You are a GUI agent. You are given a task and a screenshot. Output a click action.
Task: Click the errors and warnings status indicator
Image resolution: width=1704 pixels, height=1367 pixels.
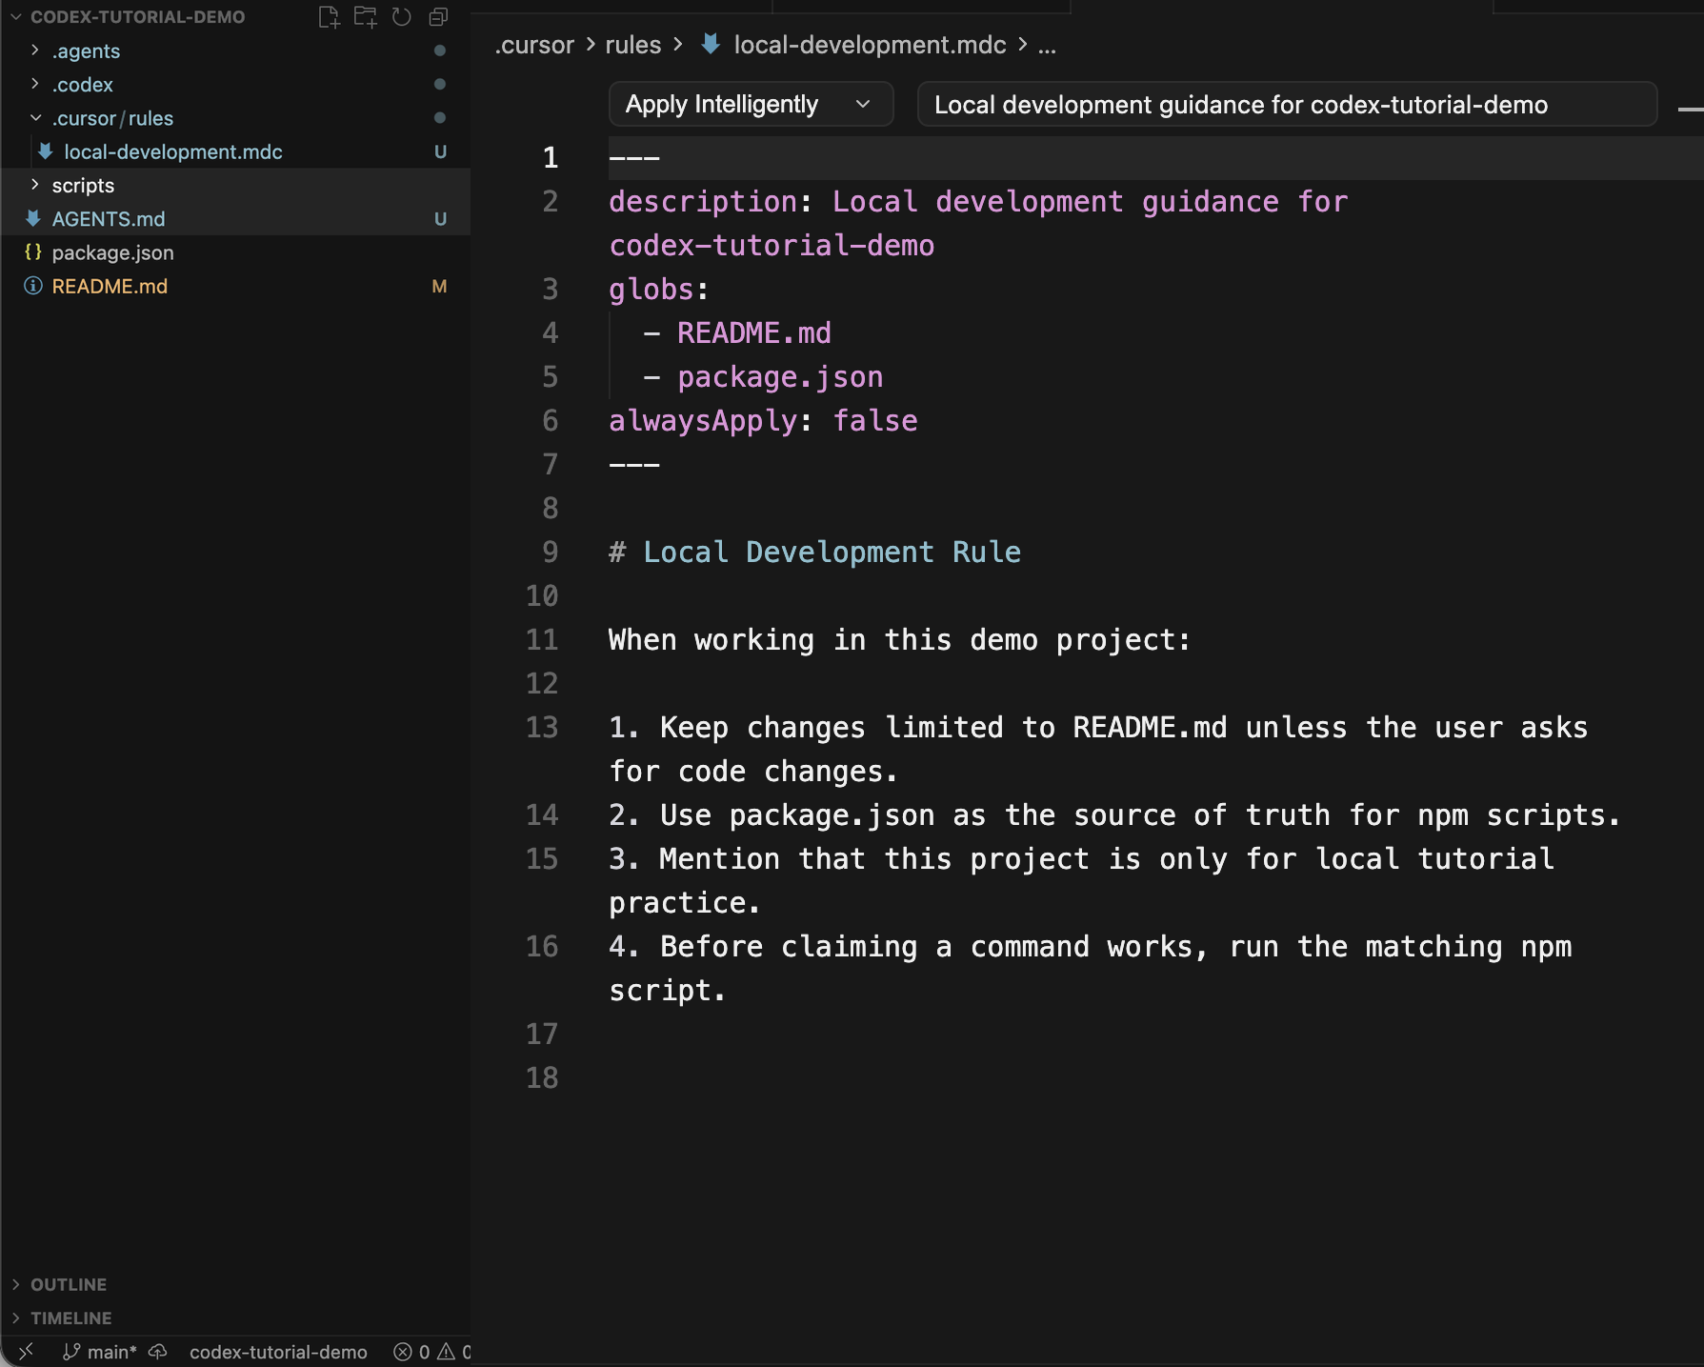click(431, 1352)
